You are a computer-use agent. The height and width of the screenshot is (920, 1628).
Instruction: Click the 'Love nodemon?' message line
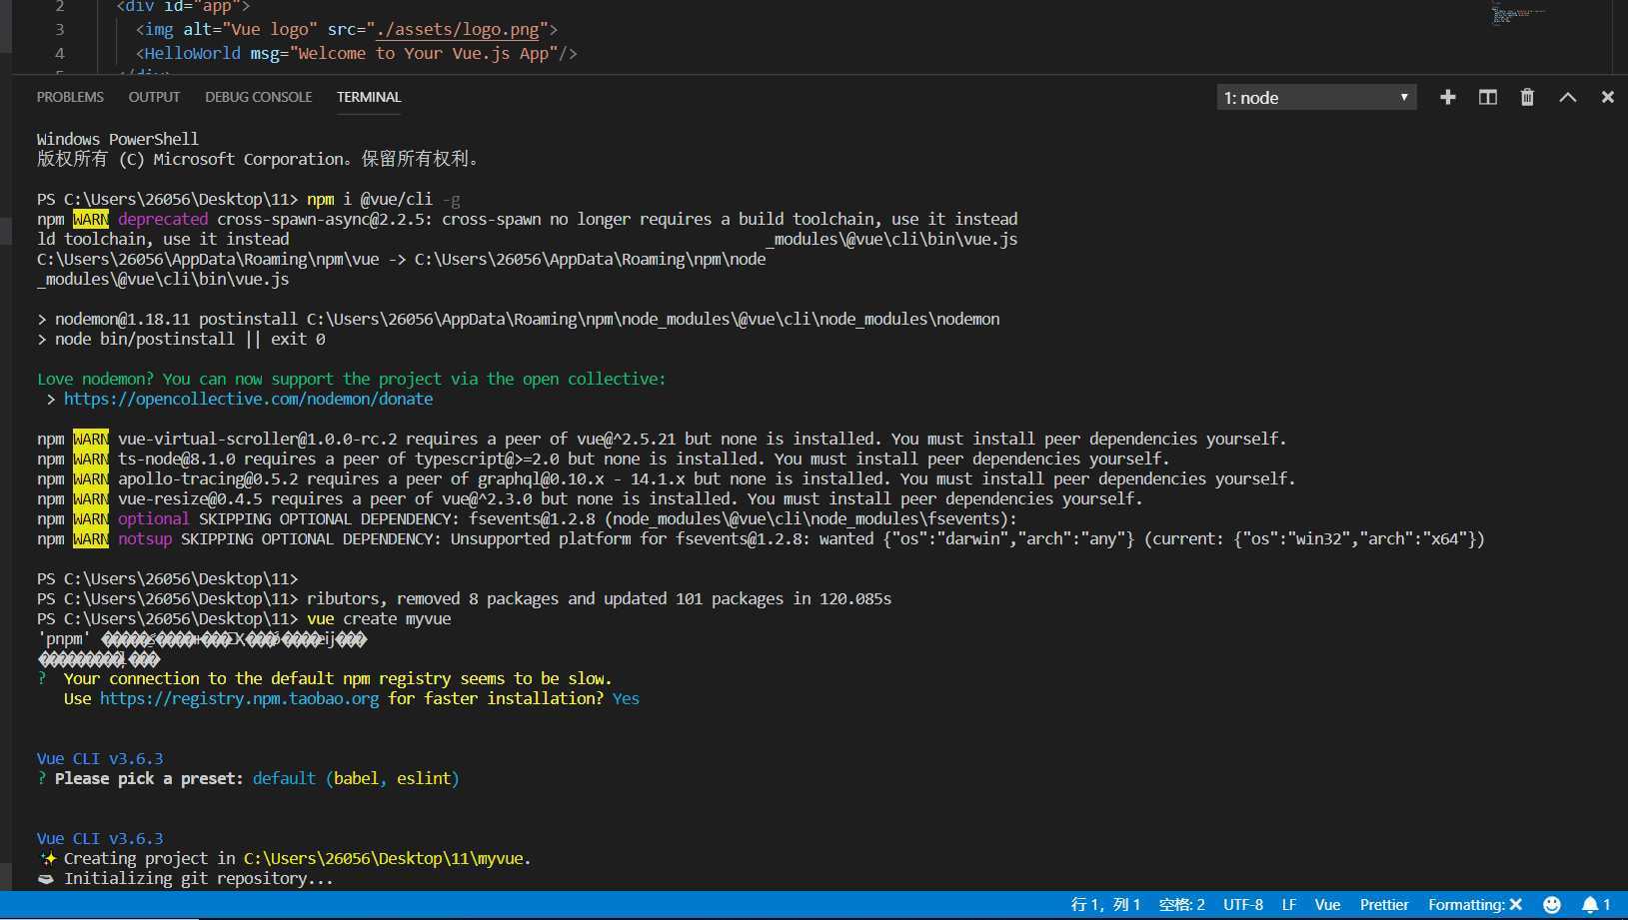pos(351,379)
